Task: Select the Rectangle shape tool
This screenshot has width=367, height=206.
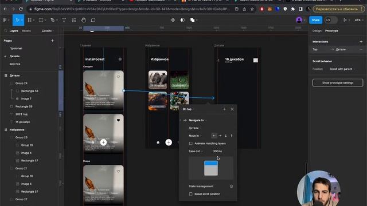Action: point(41,20)
